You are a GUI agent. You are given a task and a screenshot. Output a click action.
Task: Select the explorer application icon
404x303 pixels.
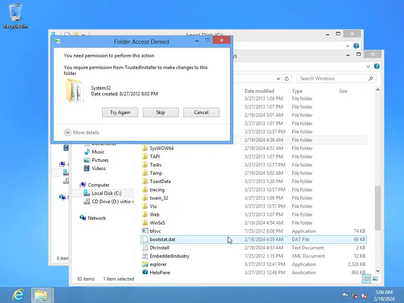click(x=145, y=264)
